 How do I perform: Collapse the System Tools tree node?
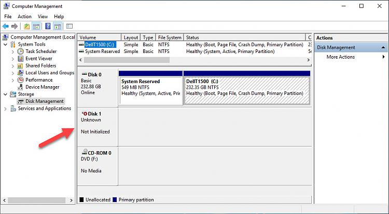click(6, 45)
